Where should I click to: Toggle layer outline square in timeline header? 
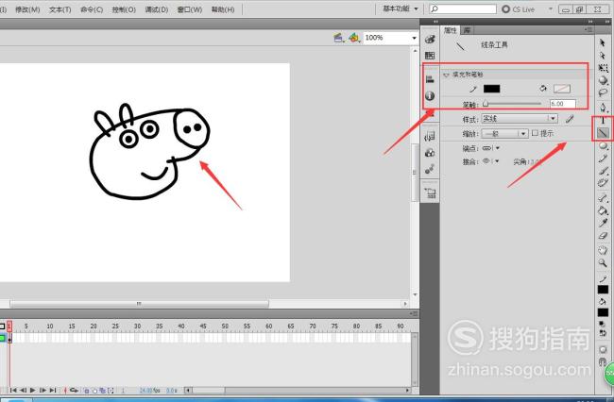click(x=2, y=327)
